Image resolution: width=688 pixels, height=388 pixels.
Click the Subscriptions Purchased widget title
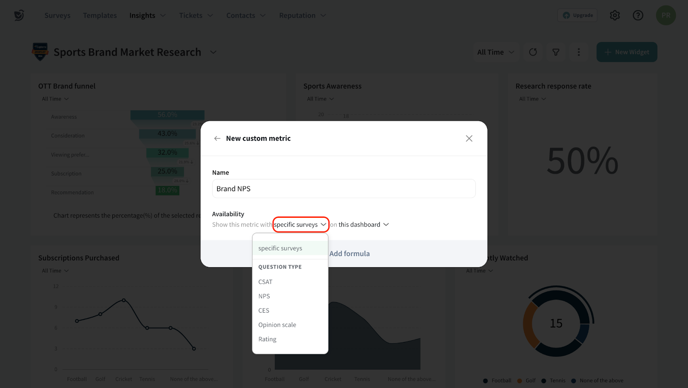pyautogui.click(x=79, y=258)
